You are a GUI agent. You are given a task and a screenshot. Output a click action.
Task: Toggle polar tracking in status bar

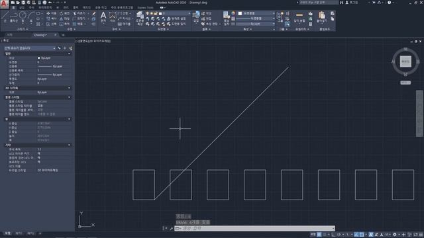pos(339,235)
